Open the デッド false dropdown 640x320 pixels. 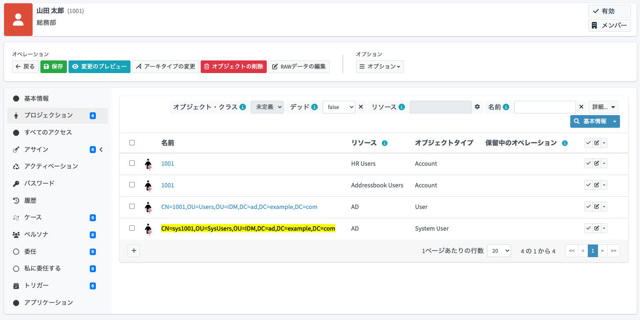[339, 107]
